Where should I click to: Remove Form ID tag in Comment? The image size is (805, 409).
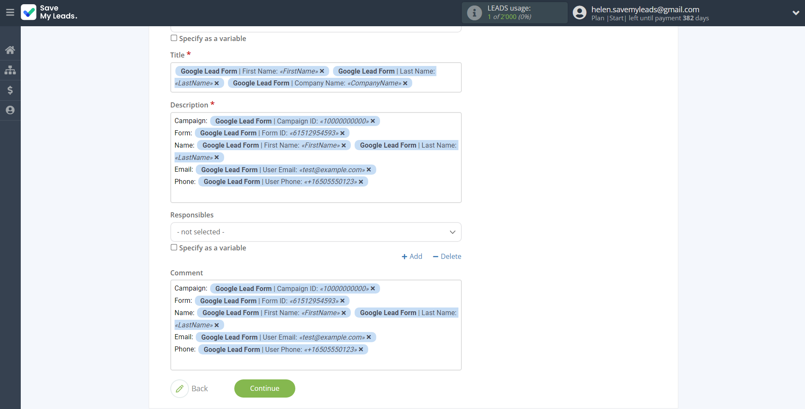tap(342, 301)
